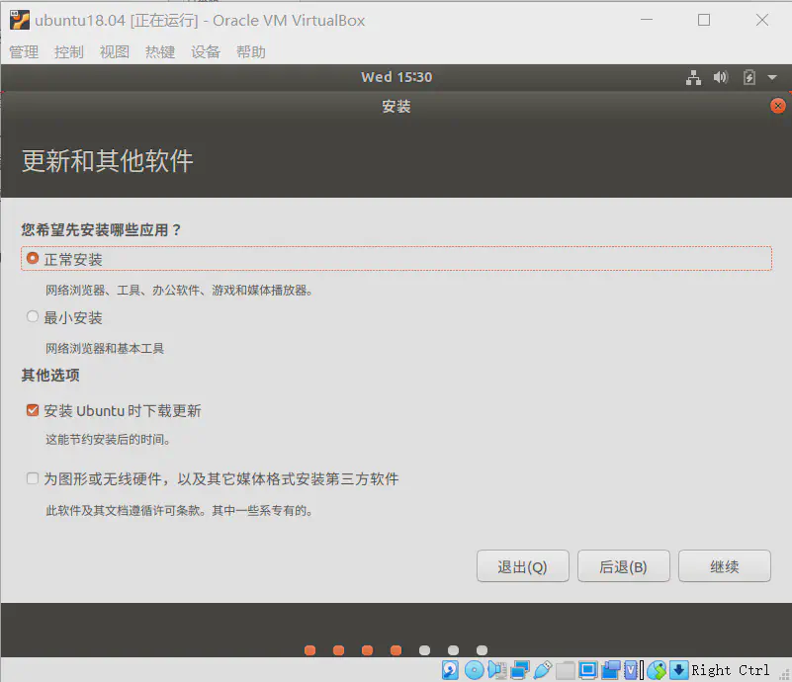The height and width of the screenshot is (682, 792).
Task: Click the recording icon in the status bar
Action: point(610,669)
